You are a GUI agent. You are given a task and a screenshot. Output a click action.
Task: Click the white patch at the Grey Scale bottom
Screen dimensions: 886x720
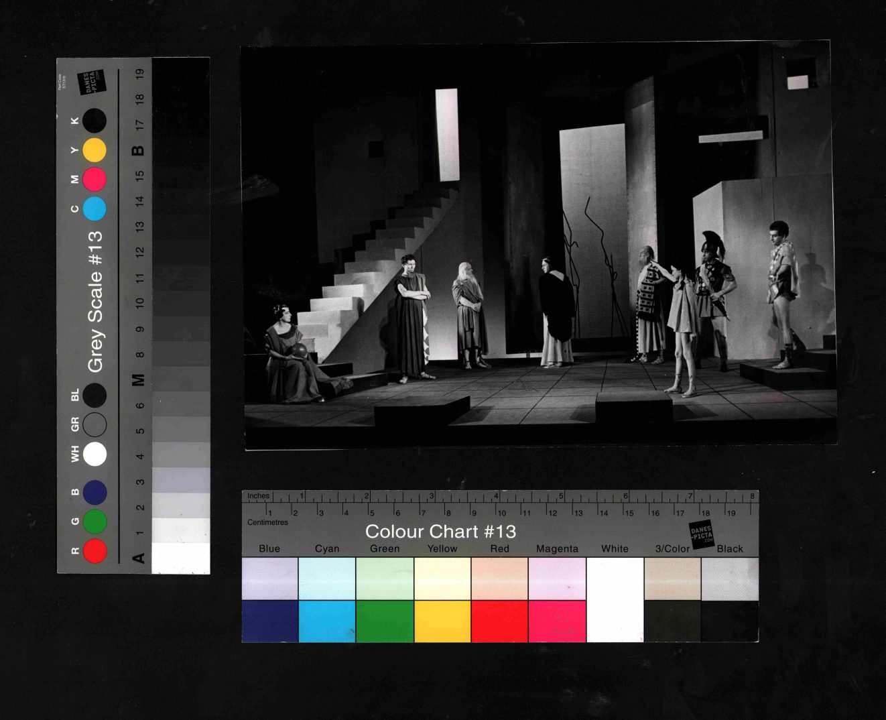coord(181,558)
